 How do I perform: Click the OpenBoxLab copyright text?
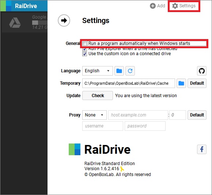[x=117, y=175]
